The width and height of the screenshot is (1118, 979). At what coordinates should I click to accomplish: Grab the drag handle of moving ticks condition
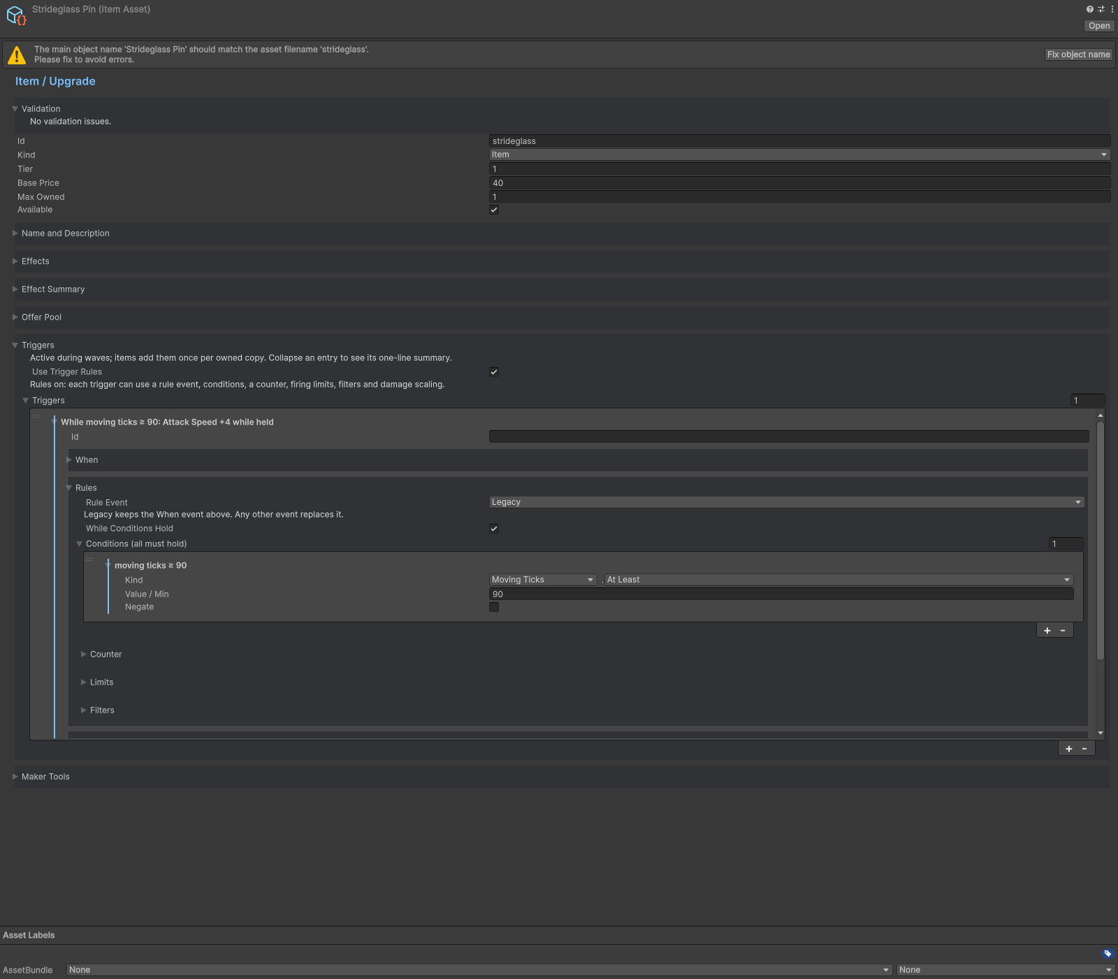[89, 559]
